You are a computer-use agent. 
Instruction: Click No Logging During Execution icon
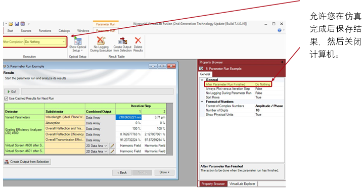click(101, 40)
